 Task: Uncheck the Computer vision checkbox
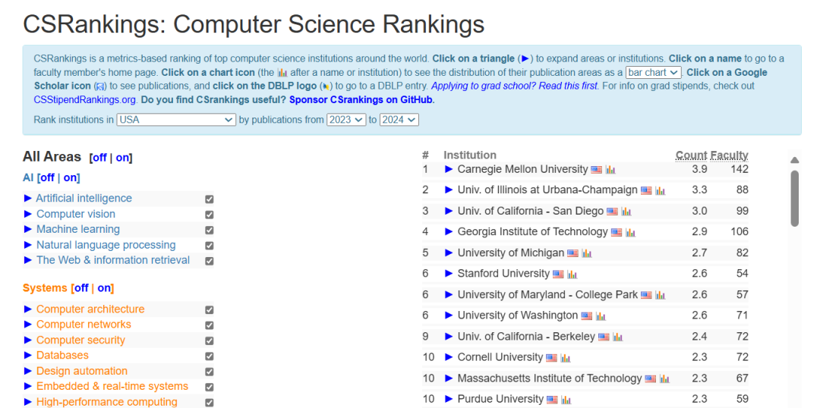[210, 215]
